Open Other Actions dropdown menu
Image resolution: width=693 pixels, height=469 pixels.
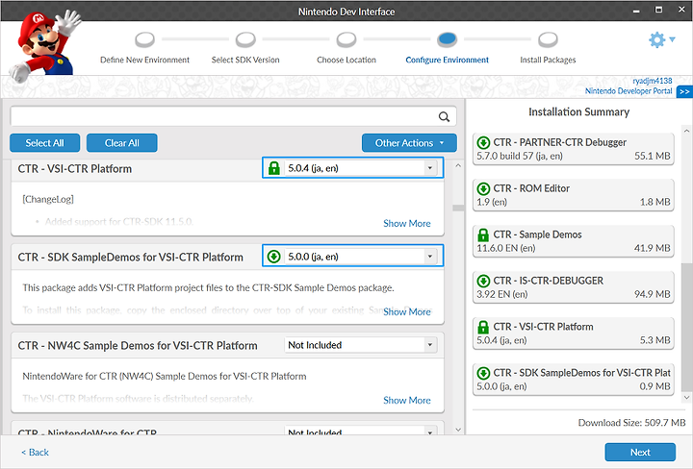point(409,143)
